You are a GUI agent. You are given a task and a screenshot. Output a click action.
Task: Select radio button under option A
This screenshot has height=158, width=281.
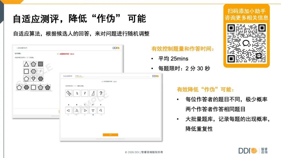point(68,115)
